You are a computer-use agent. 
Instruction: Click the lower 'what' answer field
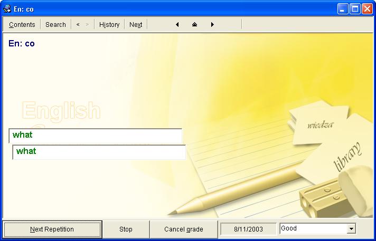[x=99, y=152]
